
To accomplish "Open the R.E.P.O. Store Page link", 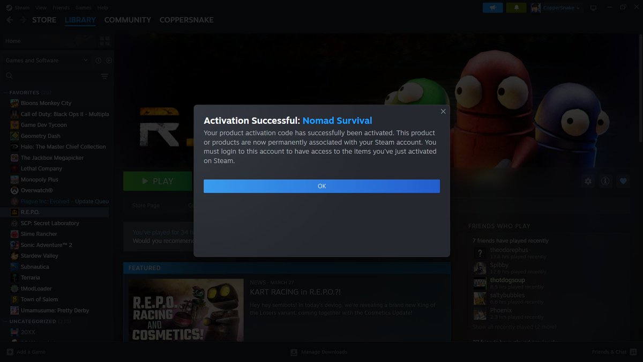I will coord(146,205).
